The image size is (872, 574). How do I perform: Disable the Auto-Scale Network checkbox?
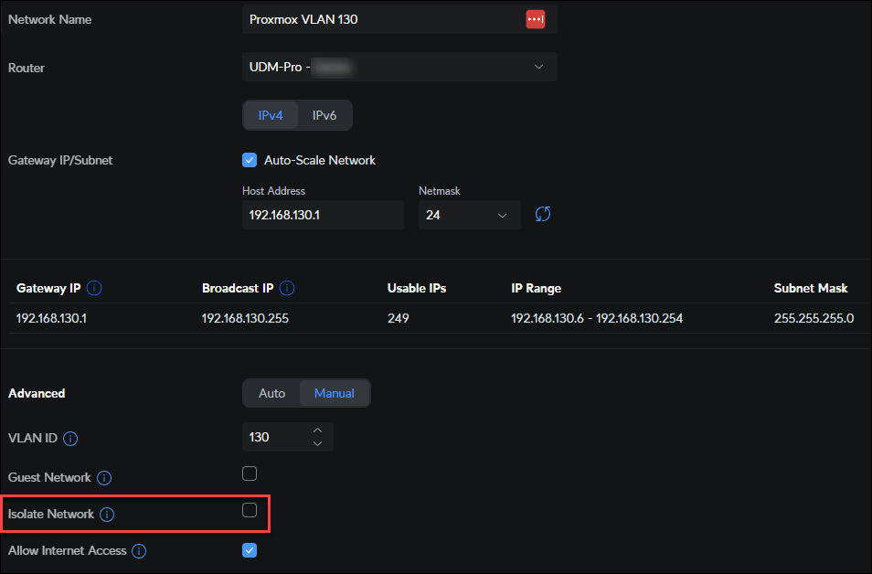coord(250,160)
